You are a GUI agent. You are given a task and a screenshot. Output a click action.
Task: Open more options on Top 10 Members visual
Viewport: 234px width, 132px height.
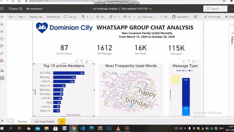(92, 61)
